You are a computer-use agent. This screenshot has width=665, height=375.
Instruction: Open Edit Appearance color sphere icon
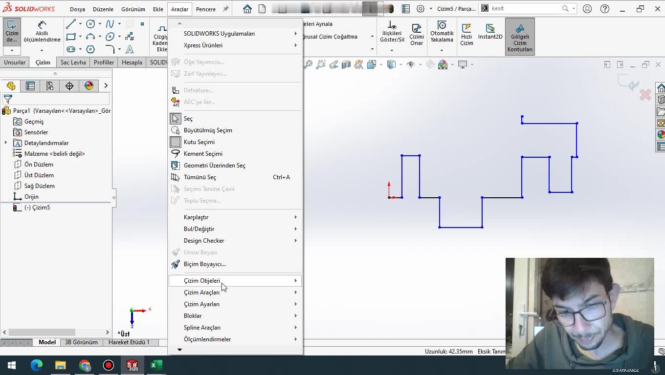tap(443, 64)
